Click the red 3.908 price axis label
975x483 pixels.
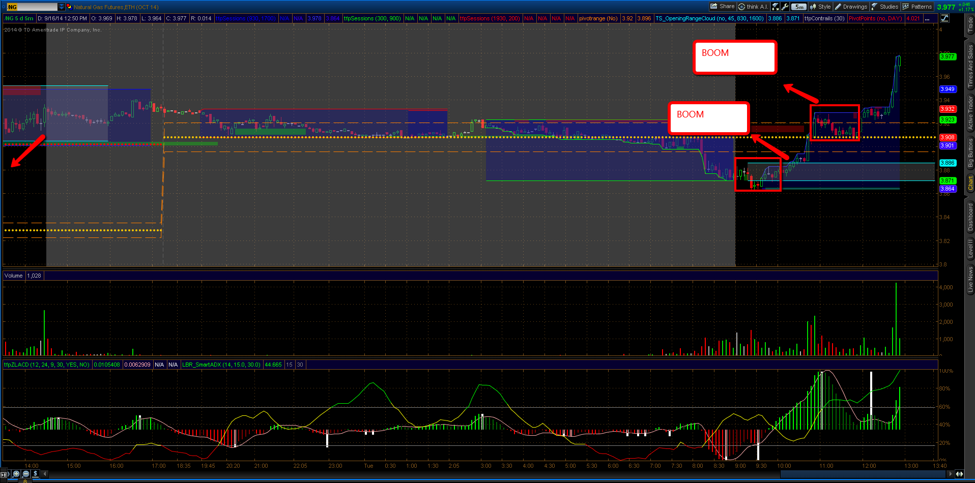click(948, 137)
